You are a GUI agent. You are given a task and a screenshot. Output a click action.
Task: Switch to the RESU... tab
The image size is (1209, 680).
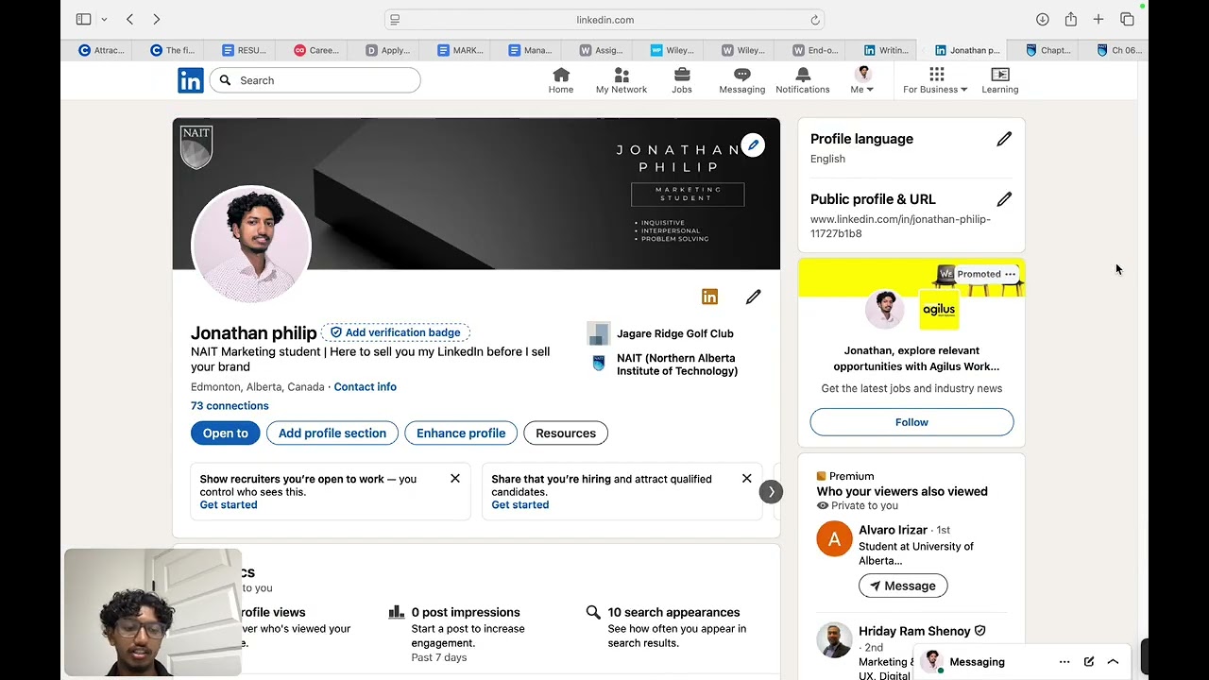pyautogui.click(x=245, y=50)
